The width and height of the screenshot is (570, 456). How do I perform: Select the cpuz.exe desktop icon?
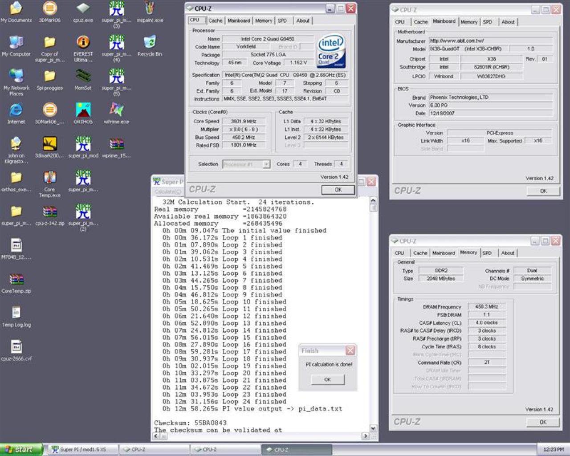point(83,12)
